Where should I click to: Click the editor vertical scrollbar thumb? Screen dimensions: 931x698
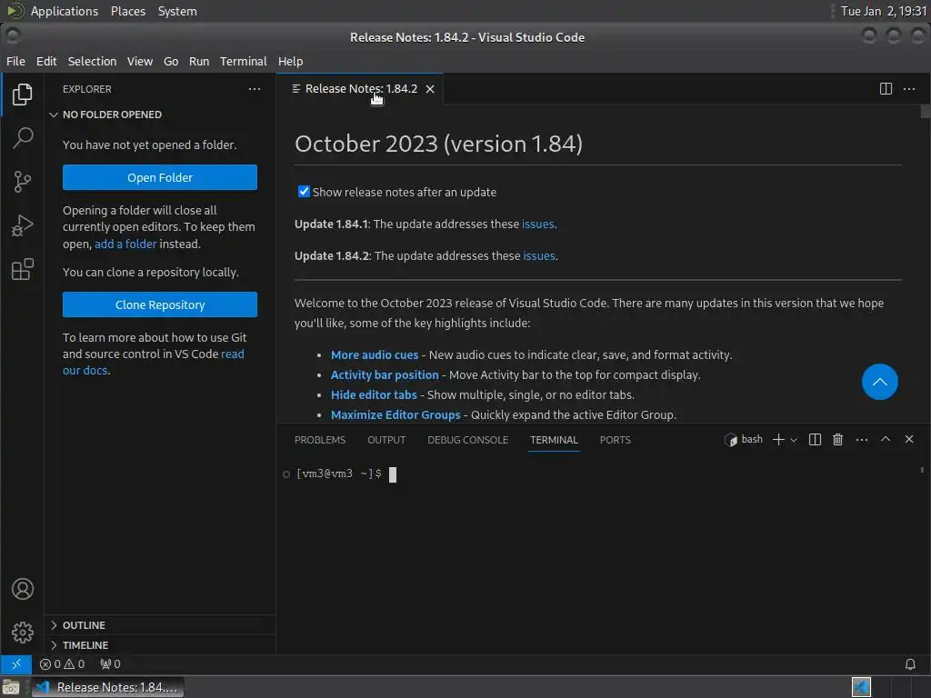pyautogui.click(x=925, y=112)
